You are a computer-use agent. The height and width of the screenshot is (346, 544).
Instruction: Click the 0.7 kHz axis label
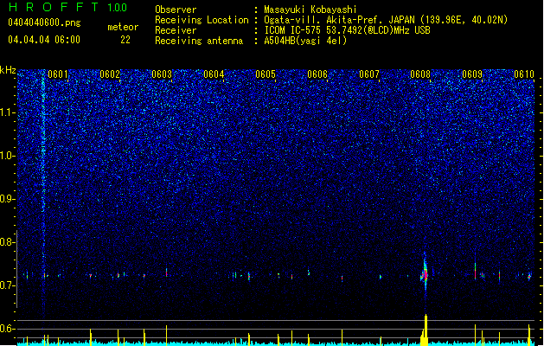click(x=7, y=285)
